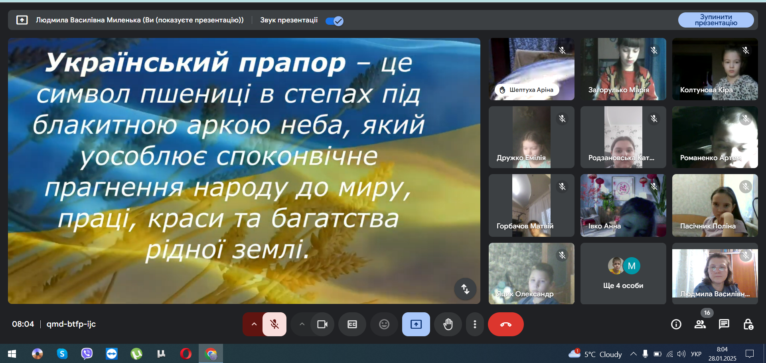Turn on the camera button
The image size is (766, 363).
pyautogui.click(x=322, y=324)
